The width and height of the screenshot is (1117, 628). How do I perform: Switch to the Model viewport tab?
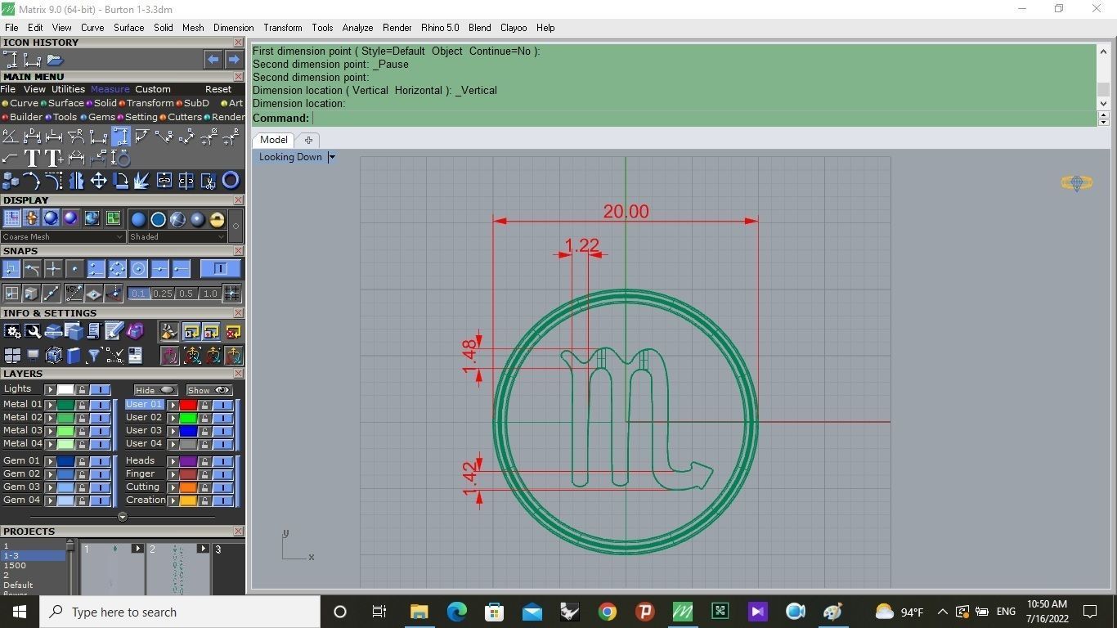pos(274,140)
